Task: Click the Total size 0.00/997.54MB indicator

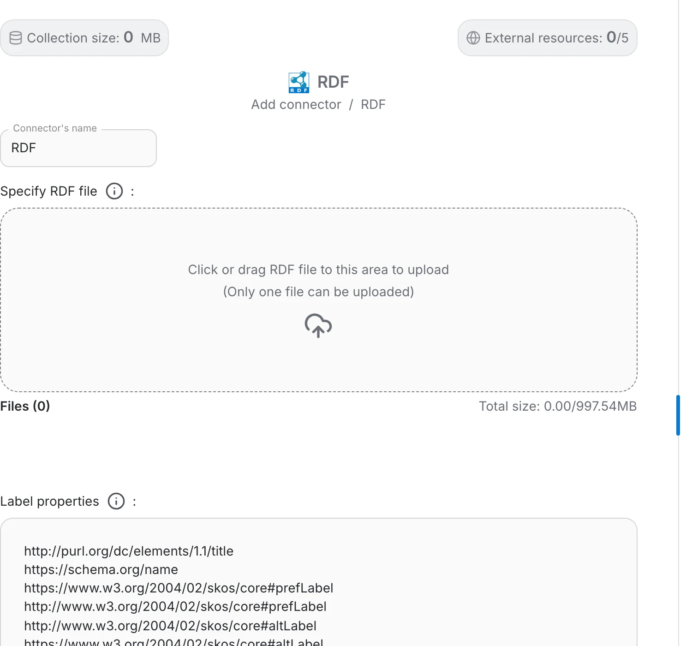Action: coord(558,406)
